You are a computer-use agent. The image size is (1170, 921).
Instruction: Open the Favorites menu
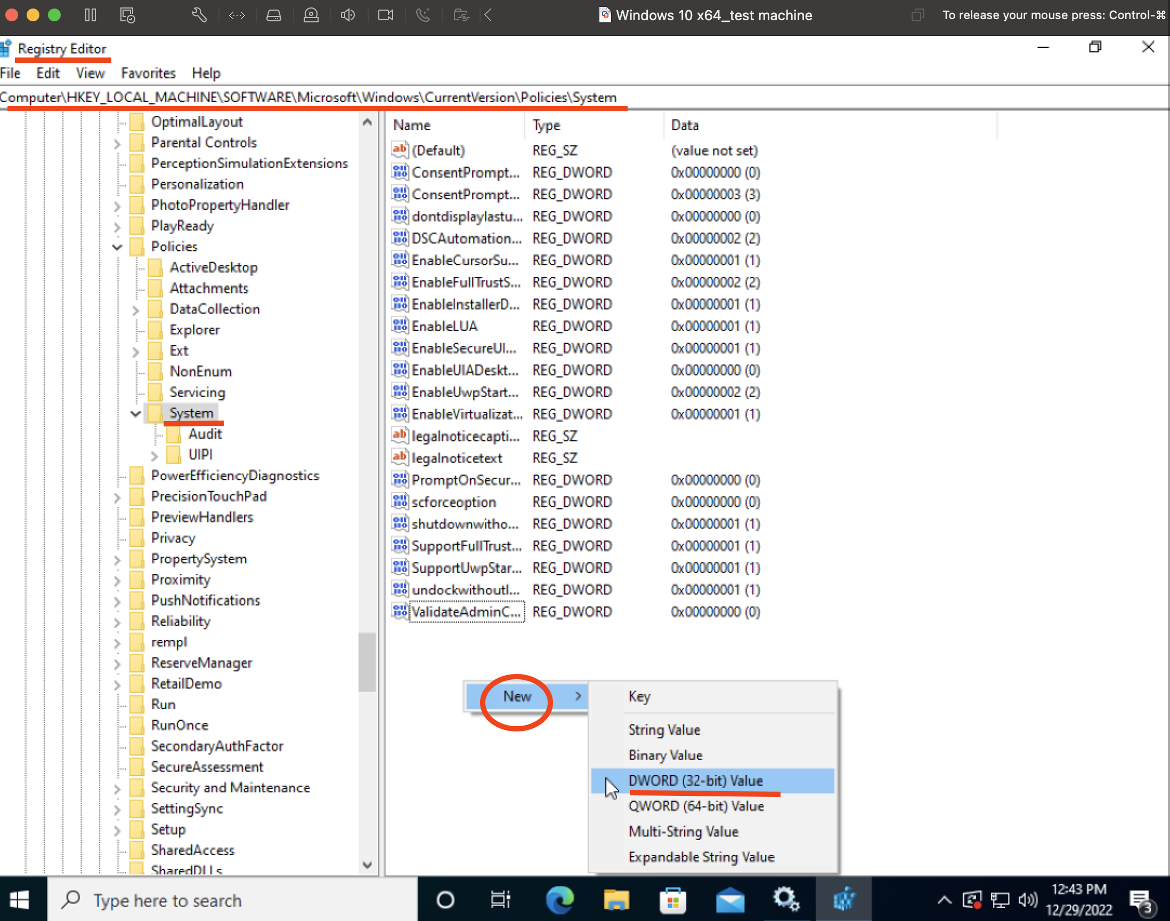click(148, 73)
